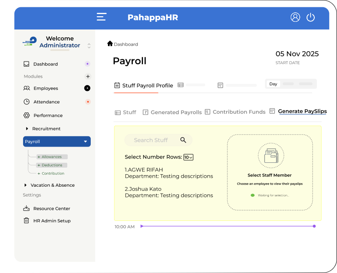
Task: Click the search magnifier icon
Action: [x=183, y=140]
